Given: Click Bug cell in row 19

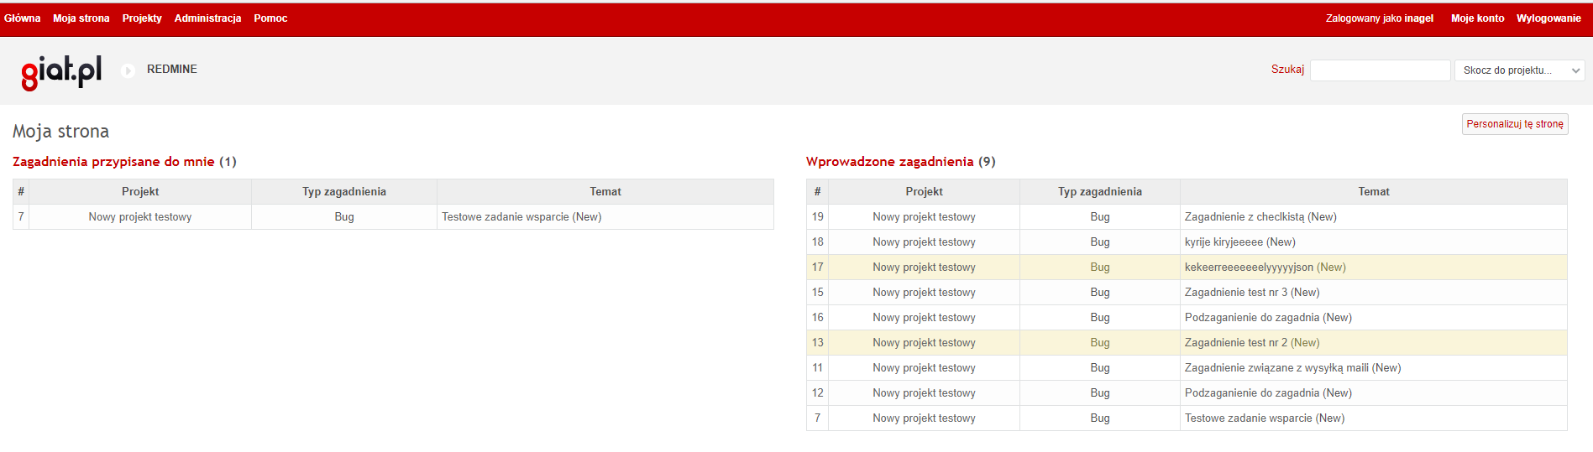Looking at the screenshot, I should tap(1100, 217).
